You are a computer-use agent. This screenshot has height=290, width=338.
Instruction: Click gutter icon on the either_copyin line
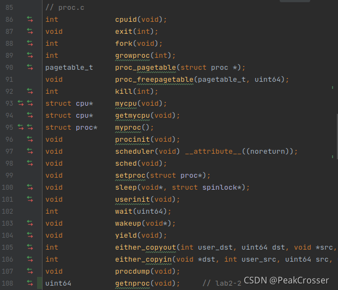point(30,259)
